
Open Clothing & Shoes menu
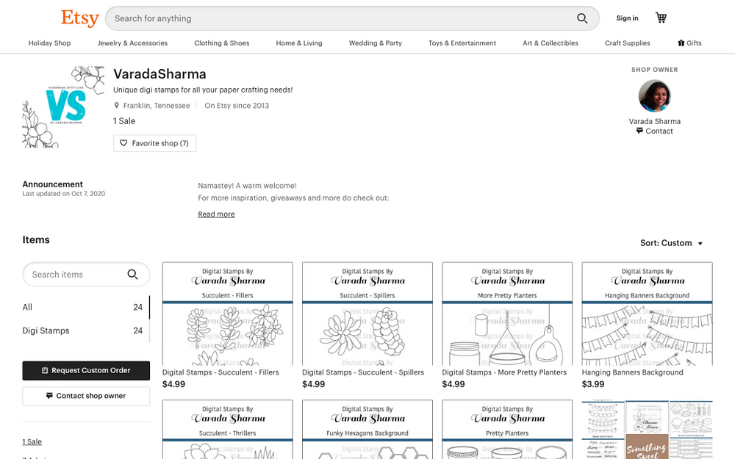[222, 43]
